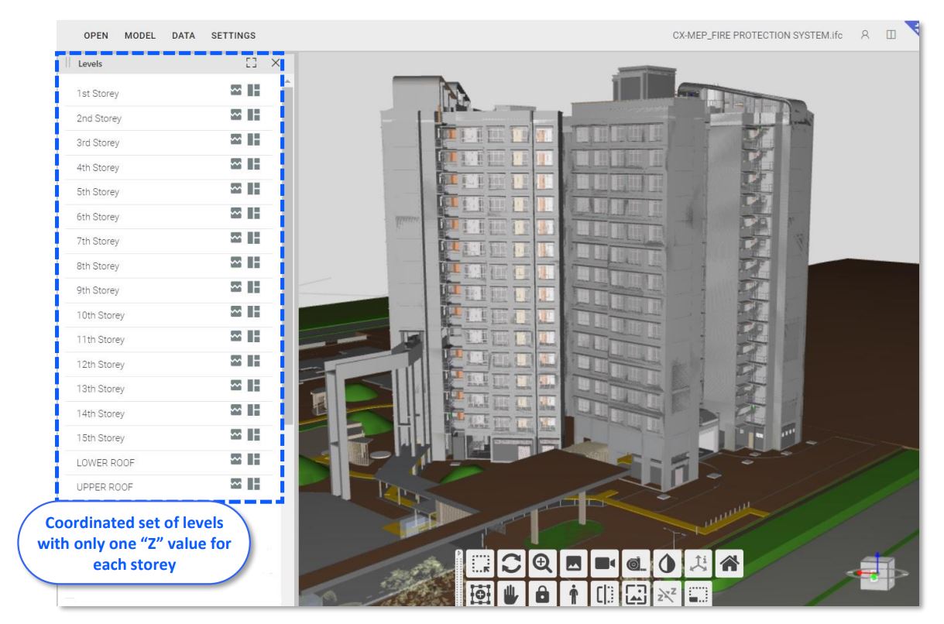The height and width of the screenshot is (624, 944).
Task: Click the Levels panel scrollbar up arrow
Action: (x=287, y=82)
